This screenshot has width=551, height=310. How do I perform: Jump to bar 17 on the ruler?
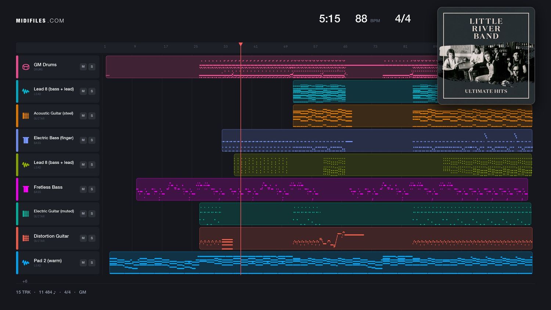[x=166, y=47]
